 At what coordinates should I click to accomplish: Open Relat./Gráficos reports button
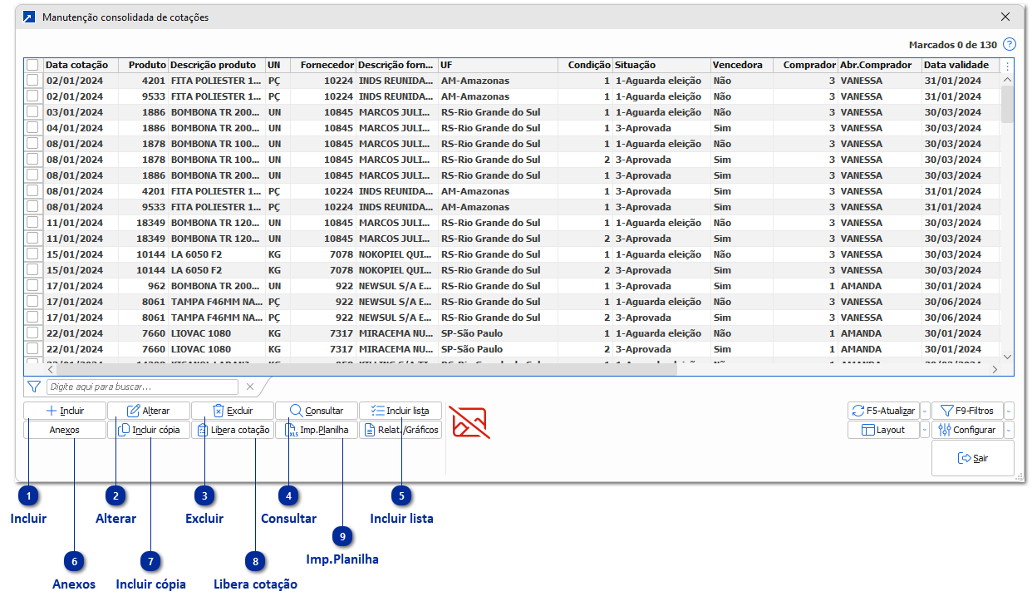point(400,430)
